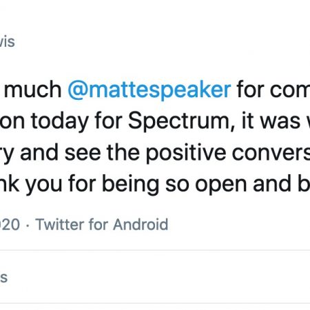Click the bottom divider line under stats row
This screenshot has height=310, width=310.
[155, 304]
